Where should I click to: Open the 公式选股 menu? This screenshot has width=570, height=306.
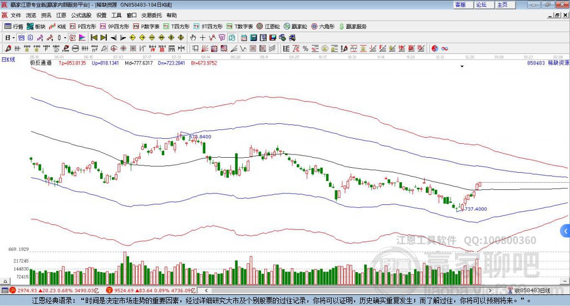[x=81, y=15]
